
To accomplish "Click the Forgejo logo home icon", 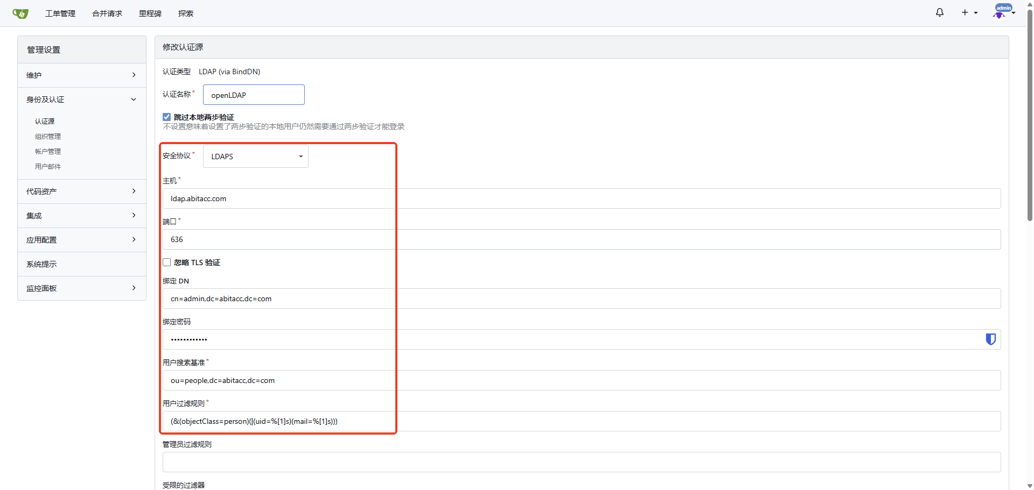I will coord(20,13).
